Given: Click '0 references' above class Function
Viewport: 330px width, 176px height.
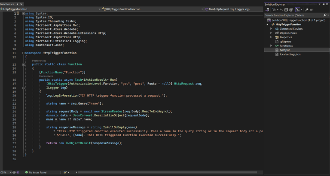Looking at the screenshot, I should pos(39,61).
